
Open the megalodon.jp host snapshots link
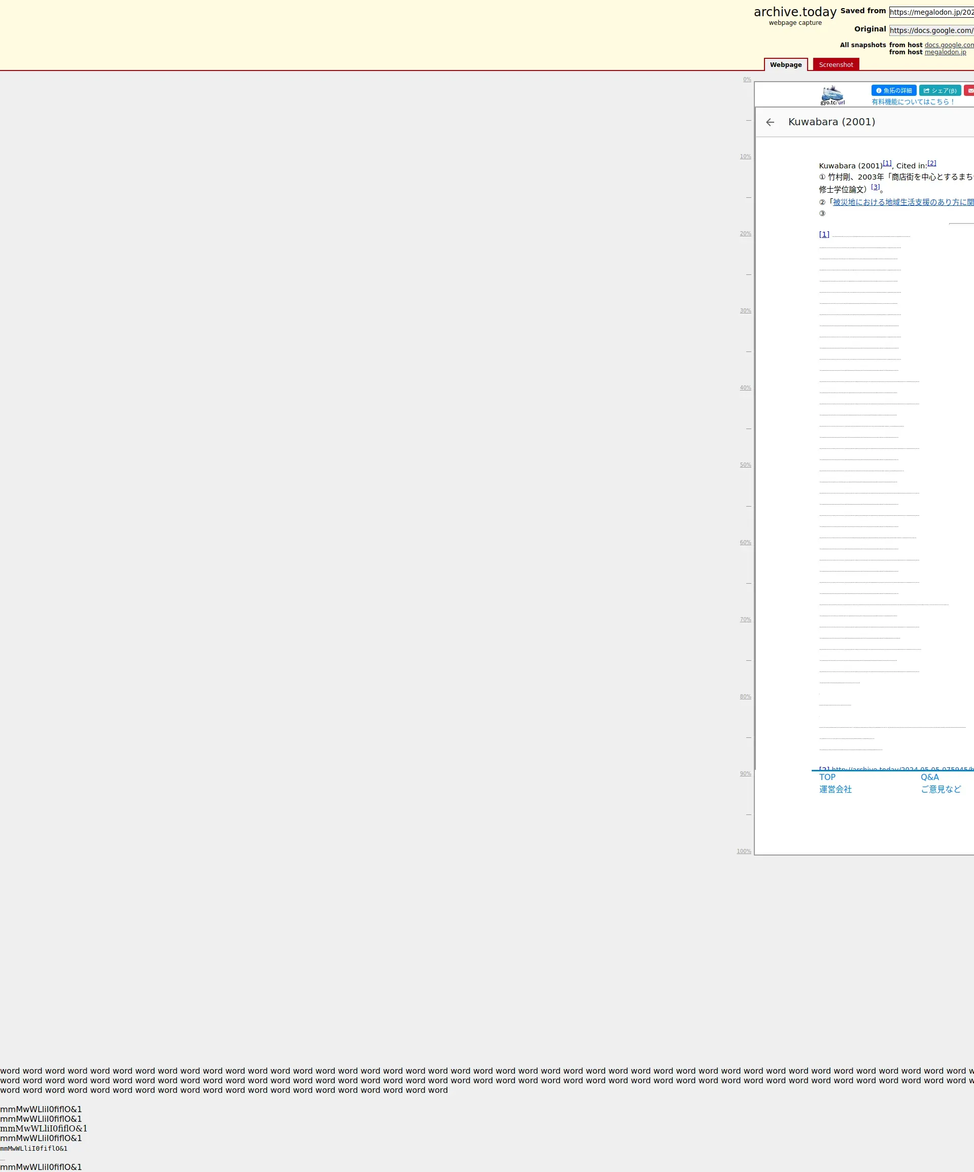coord(945,52)
